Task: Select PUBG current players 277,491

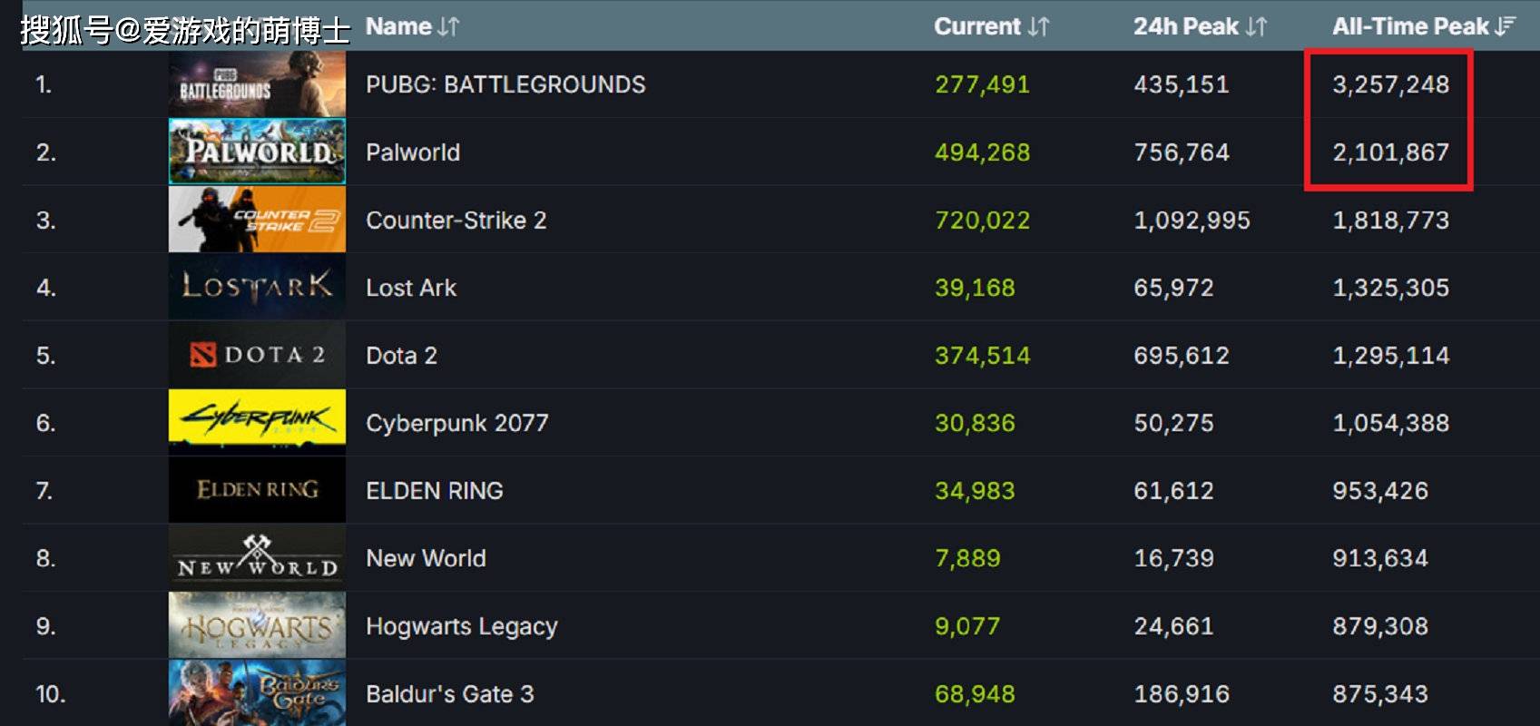Action: click(x=983, y=84)
